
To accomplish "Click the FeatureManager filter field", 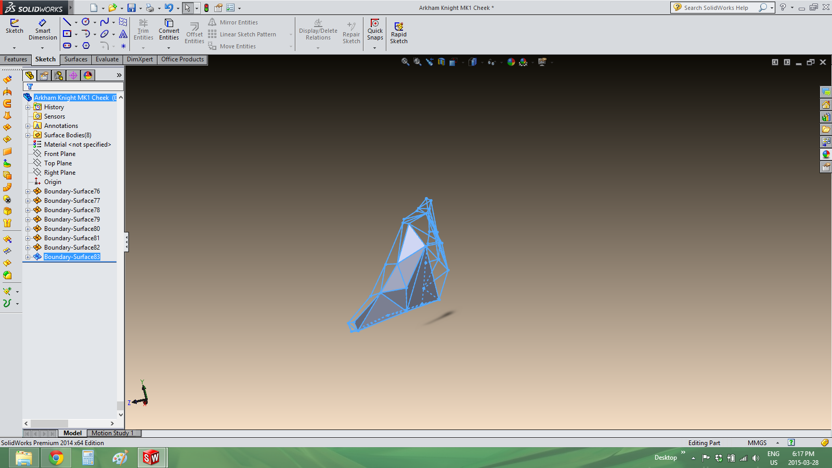I will click(x=73, y=87).
